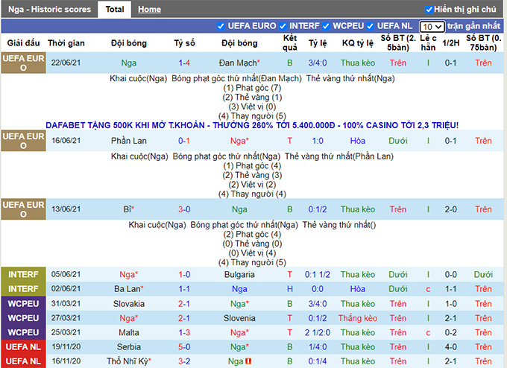This screenshot has width=507, height=368.
Task: Open the 0-1 score for Phần Lan match
Action: click(x=188, y=141)
